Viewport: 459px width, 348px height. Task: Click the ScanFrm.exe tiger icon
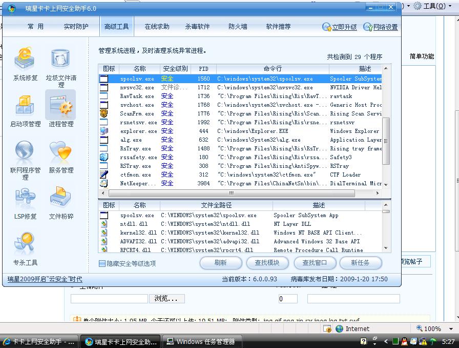point(103,113)
